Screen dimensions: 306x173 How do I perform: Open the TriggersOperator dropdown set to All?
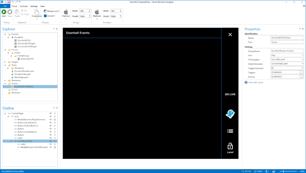click(x=287, y=68)
